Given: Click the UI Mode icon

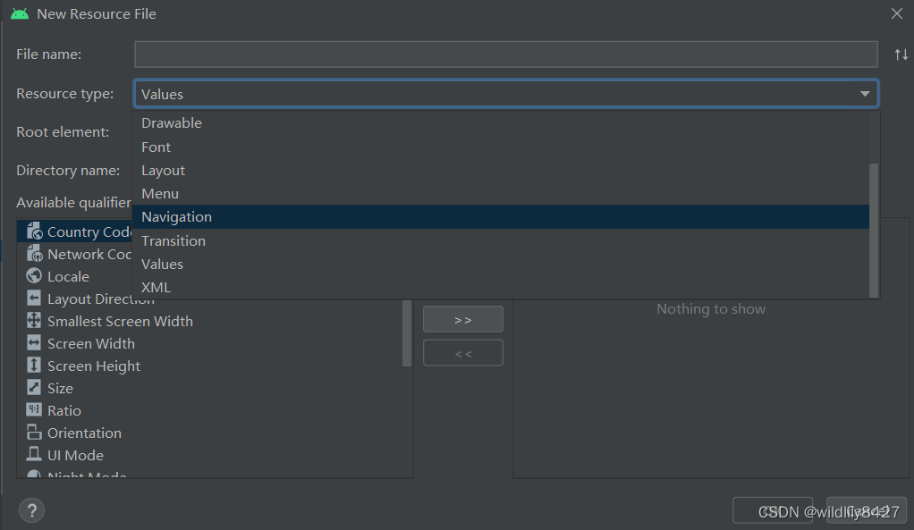Looking at the screenshot, I should pyautogui.click(x=34, y=455).
